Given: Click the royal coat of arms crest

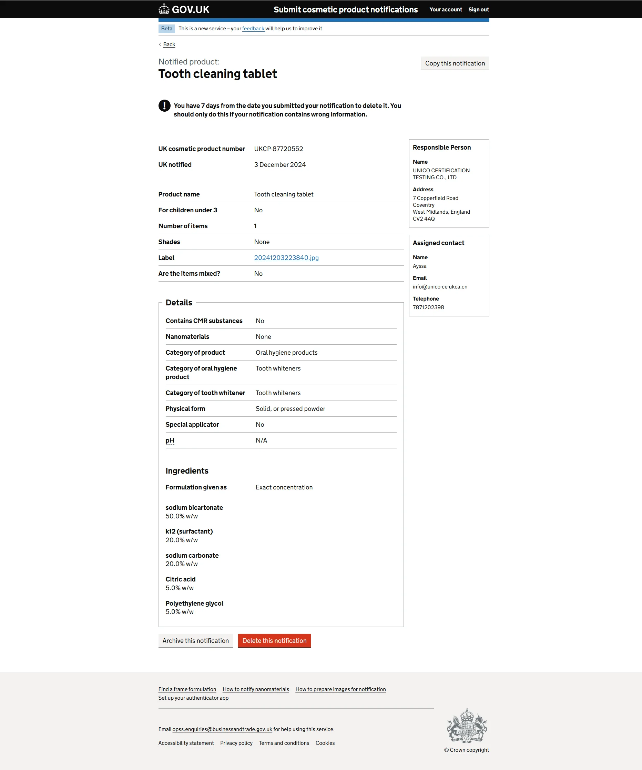Looking at the screenshot, I should click(x=467, y=726).
